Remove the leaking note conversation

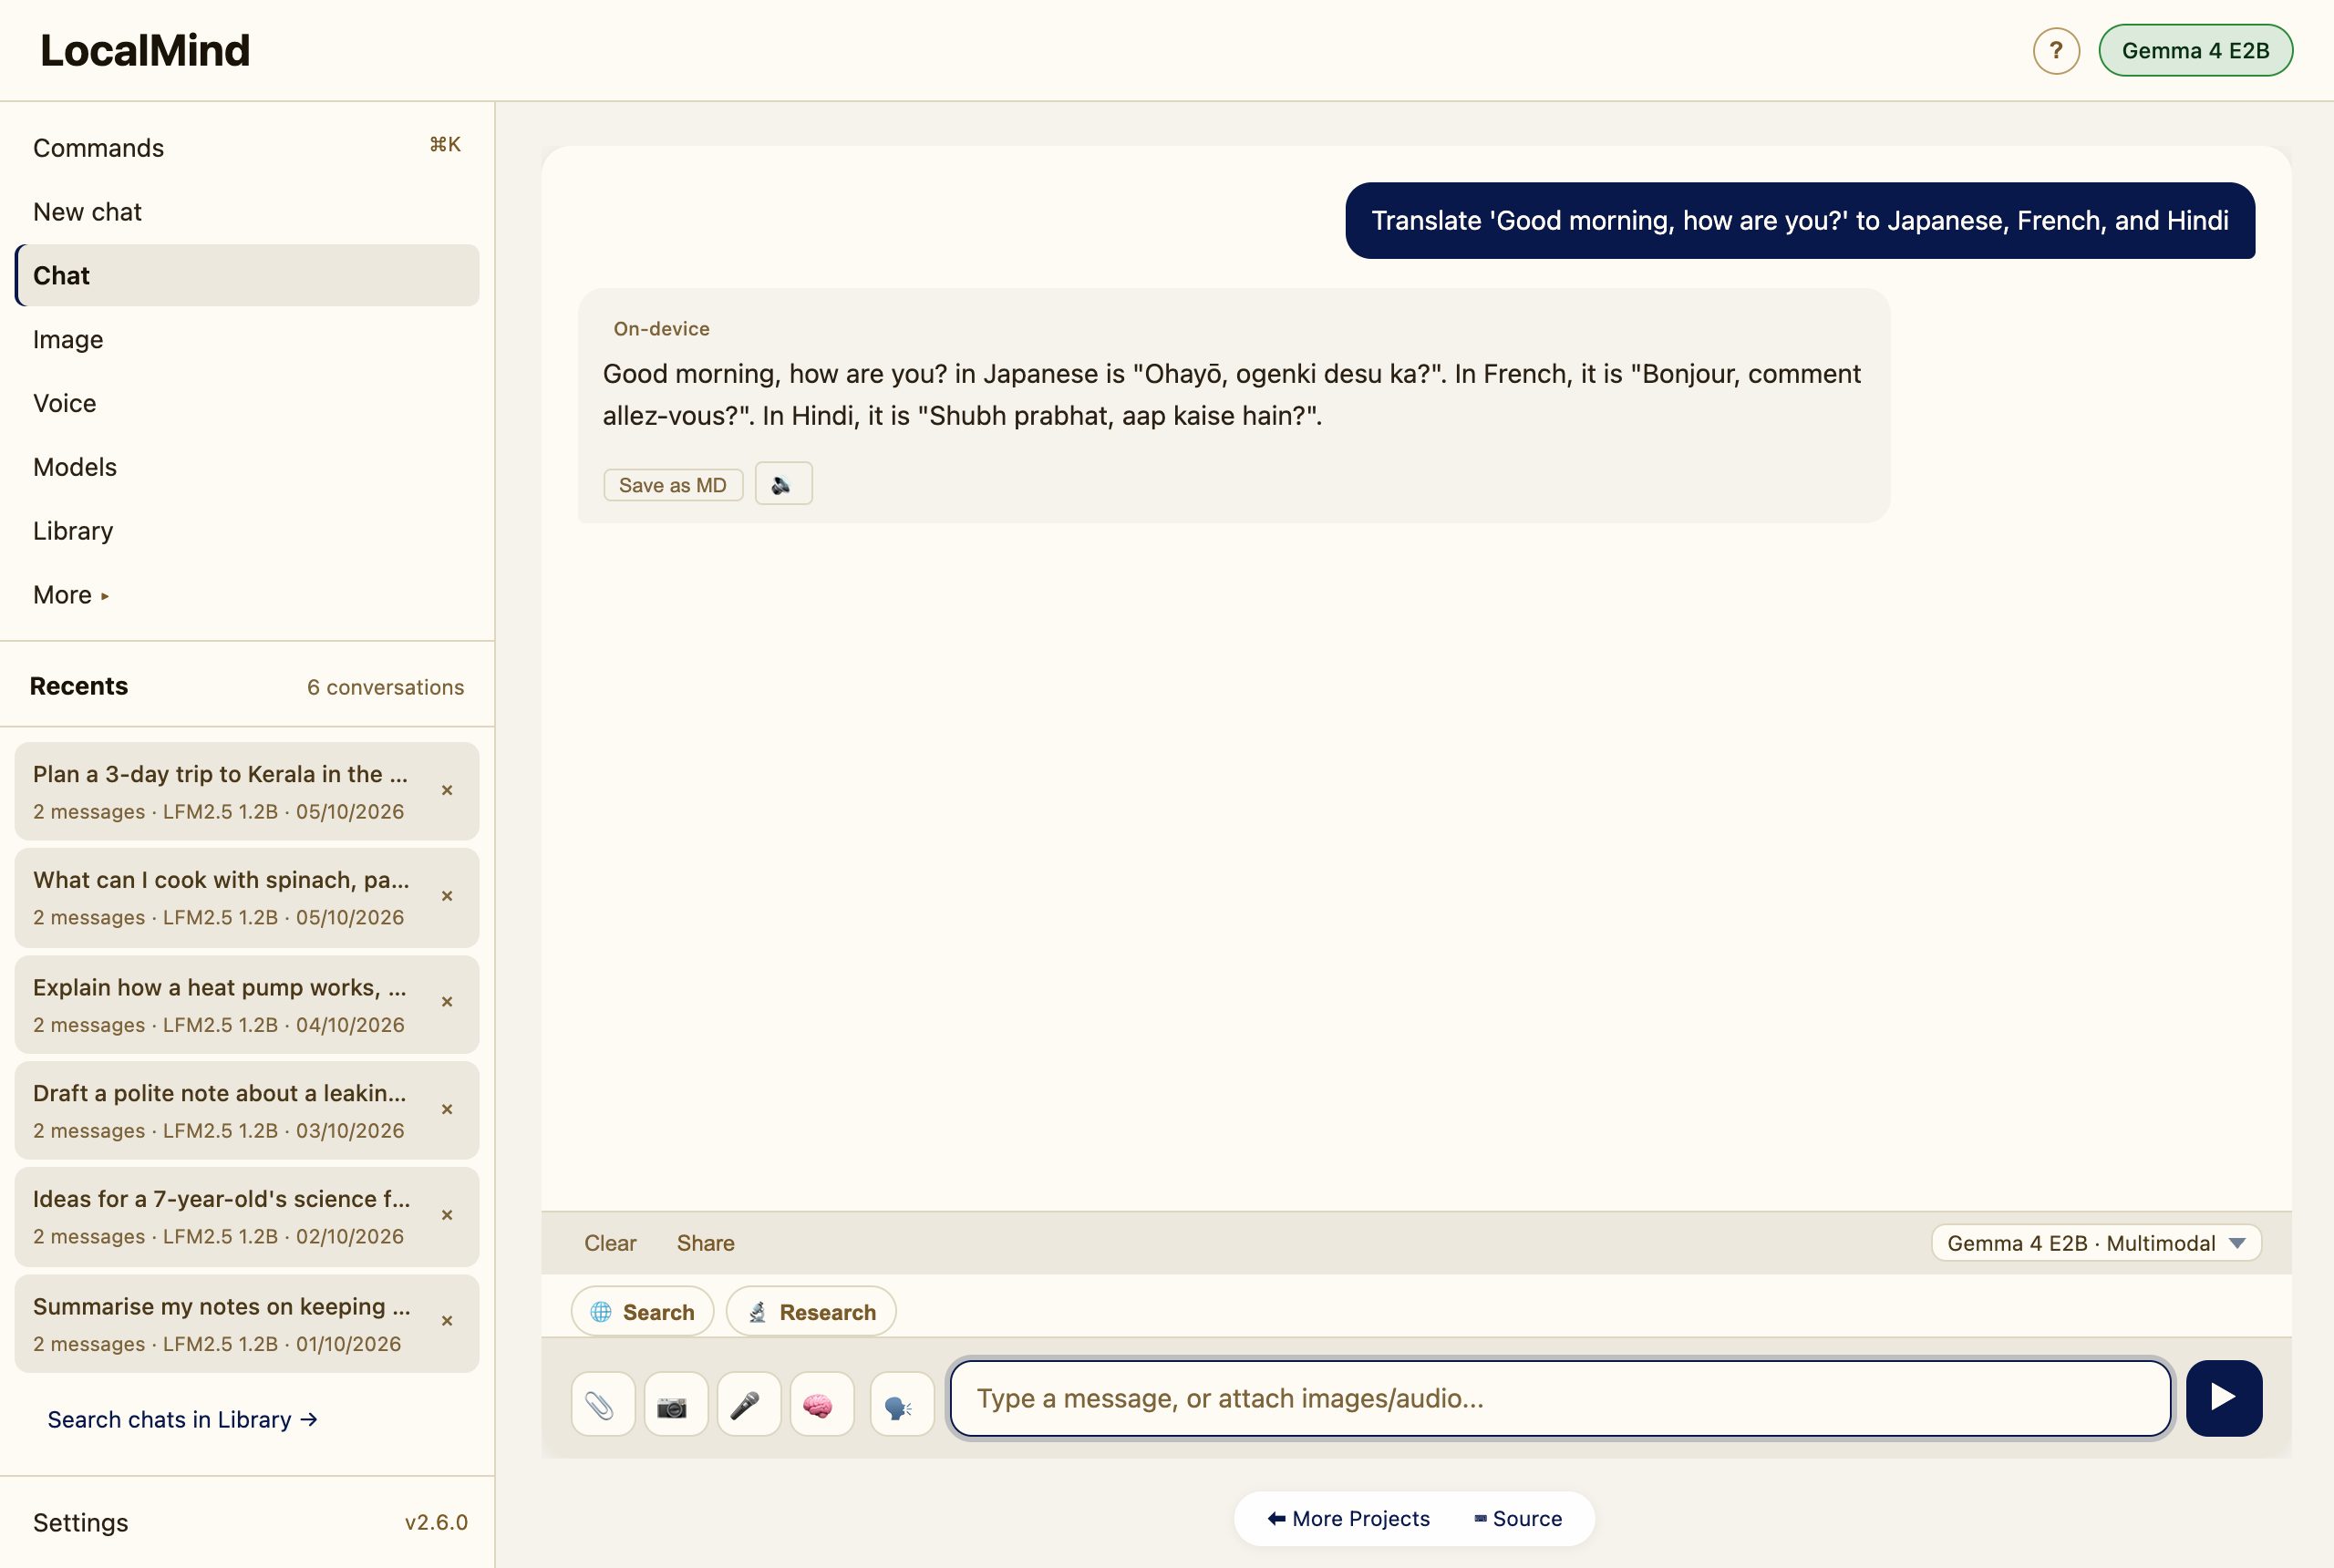(x=447, y=1109)
